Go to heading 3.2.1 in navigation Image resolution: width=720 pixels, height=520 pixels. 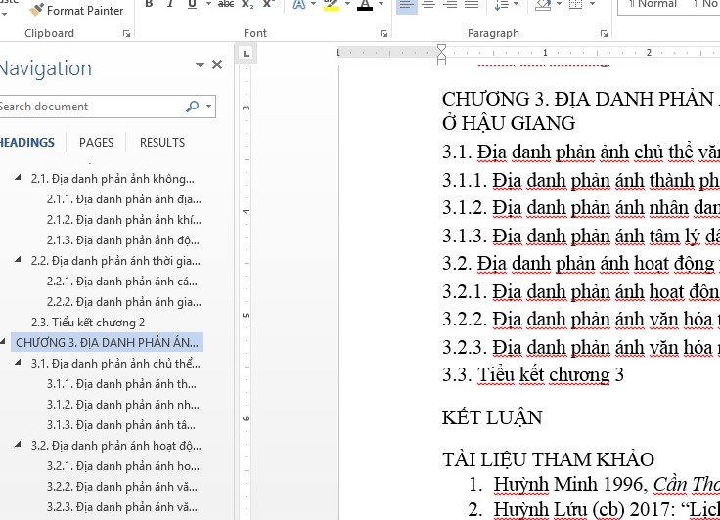[123, 466]
